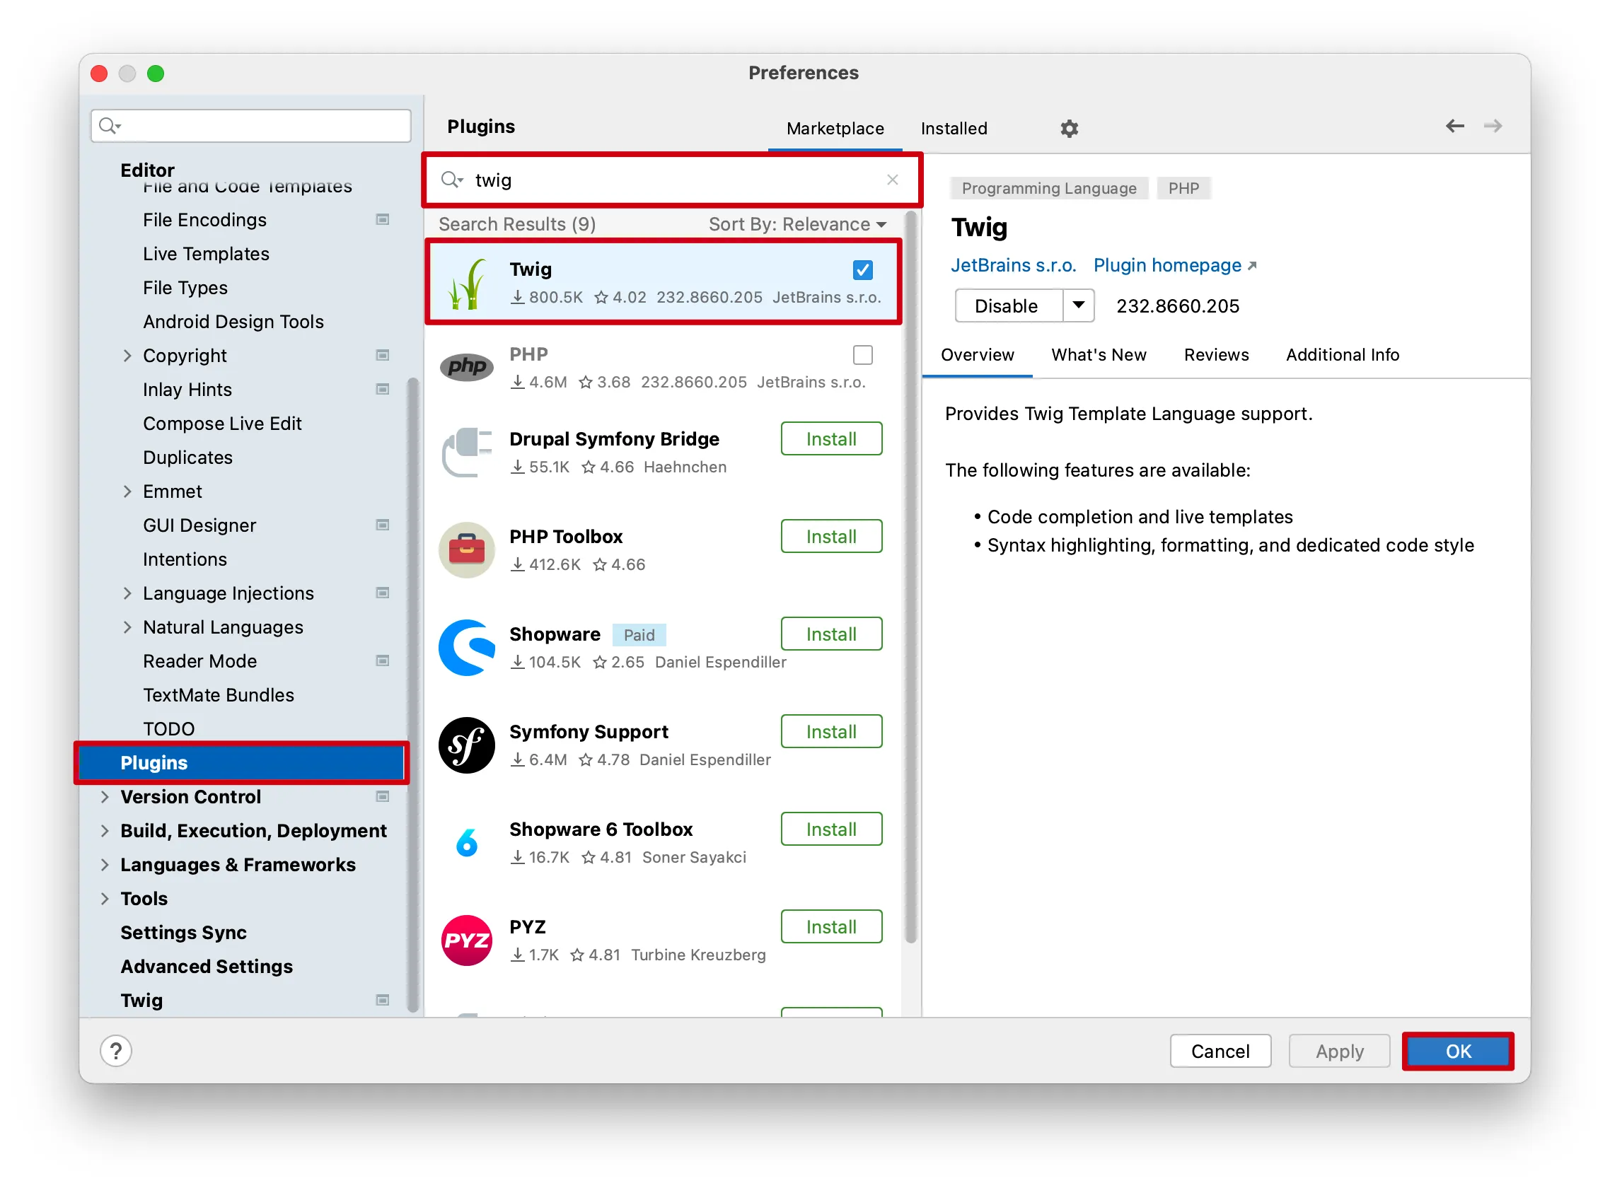This screenshot has height=1188, width=1610.
Task: Expand the Emmet settings node
Action: (127, 491)
